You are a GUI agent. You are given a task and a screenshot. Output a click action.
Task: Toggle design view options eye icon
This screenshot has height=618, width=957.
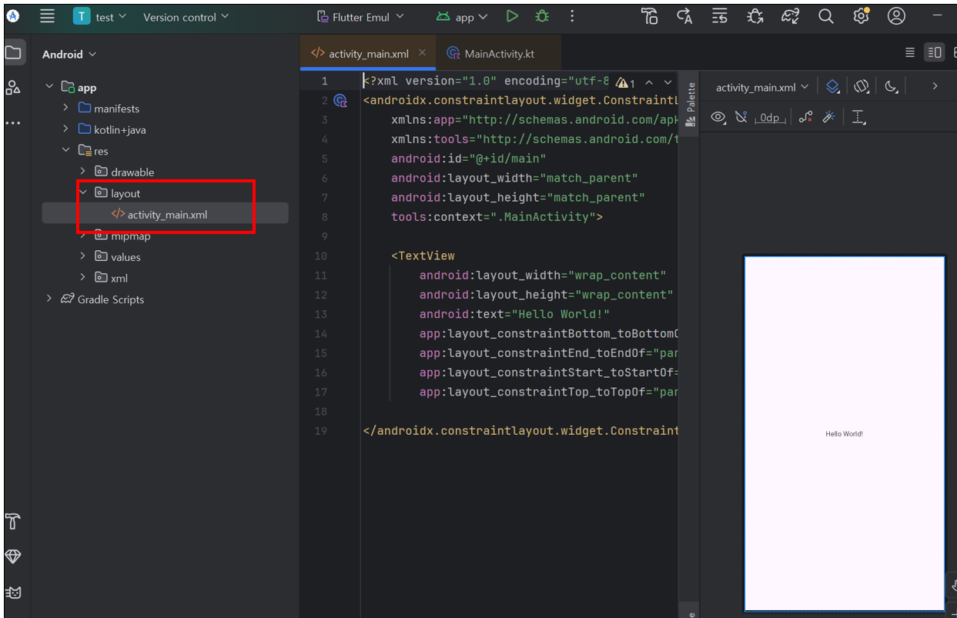pos(718,117)
